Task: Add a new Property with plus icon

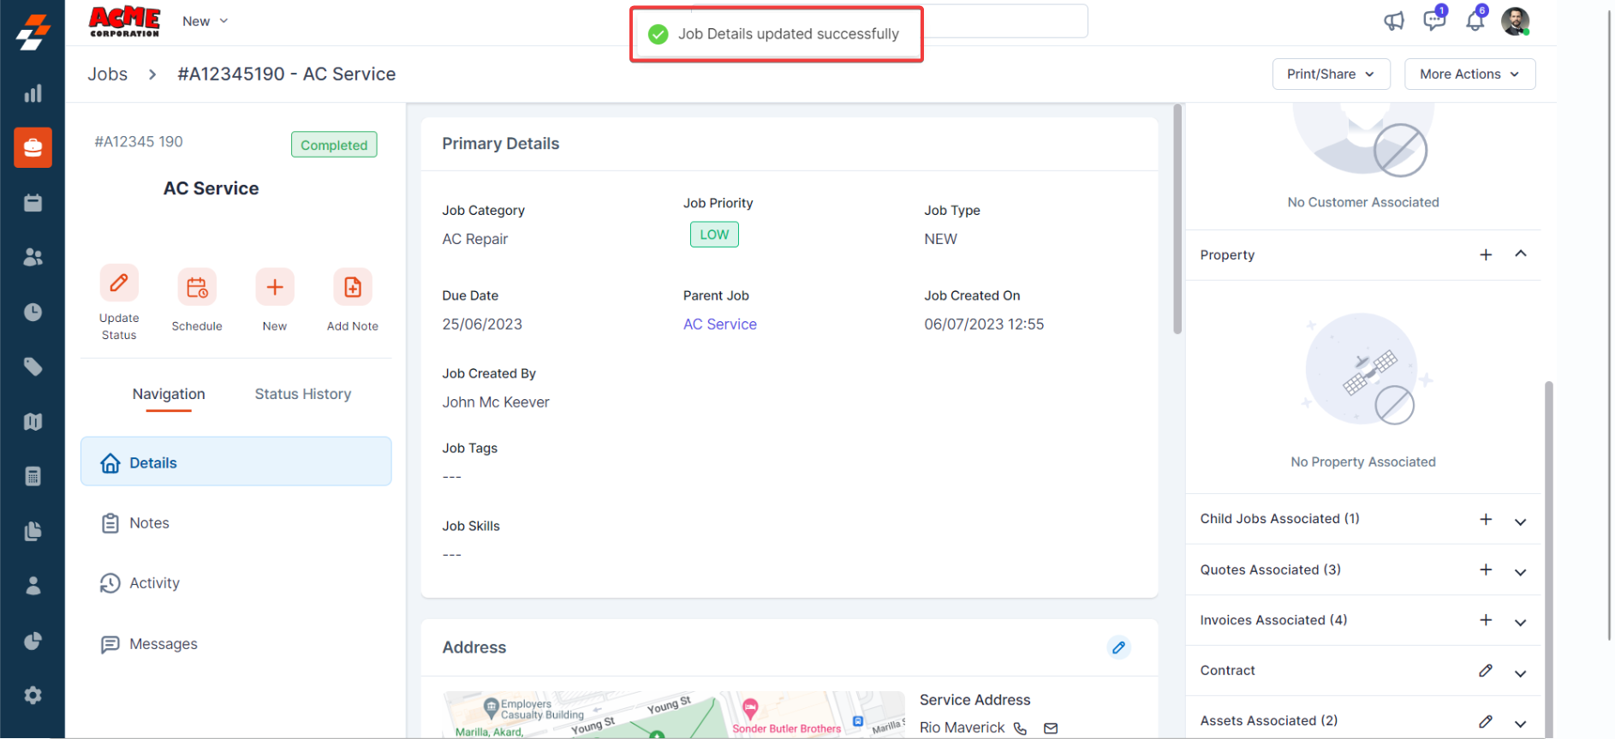Action: (1486, 255)
